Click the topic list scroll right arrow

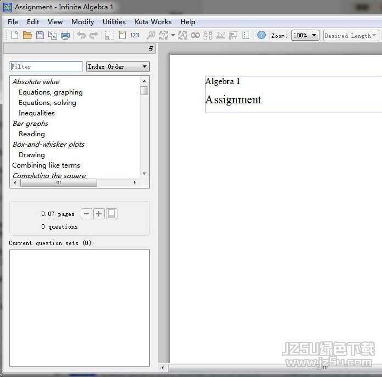click(x=134, y=182)
